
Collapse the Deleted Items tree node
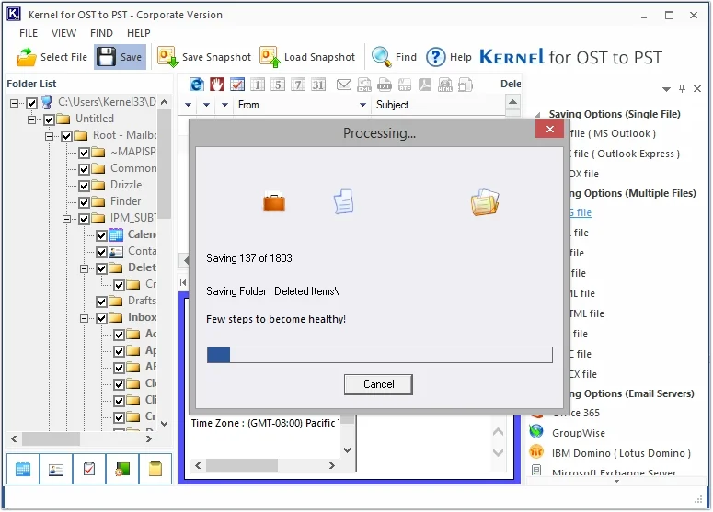[84, 268]
